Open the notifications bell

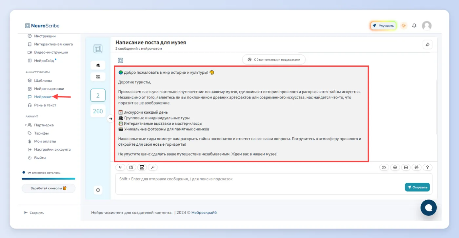[x=414, y=26]
